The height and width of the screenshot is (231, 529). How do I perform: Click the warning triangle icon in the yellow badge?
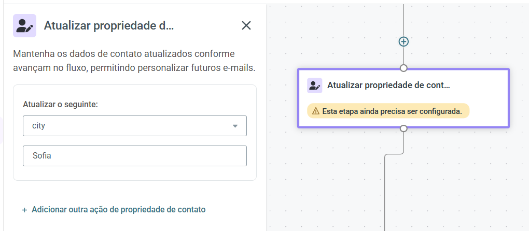(x=315, y=111)
